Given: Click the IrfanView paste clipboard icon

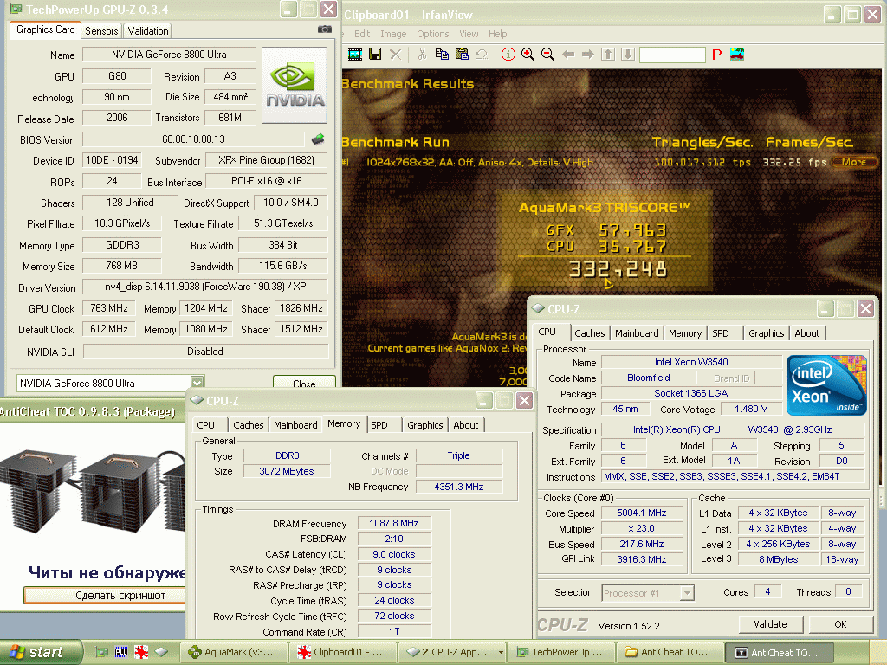Looking at the screenshot, I should [463, 55].
